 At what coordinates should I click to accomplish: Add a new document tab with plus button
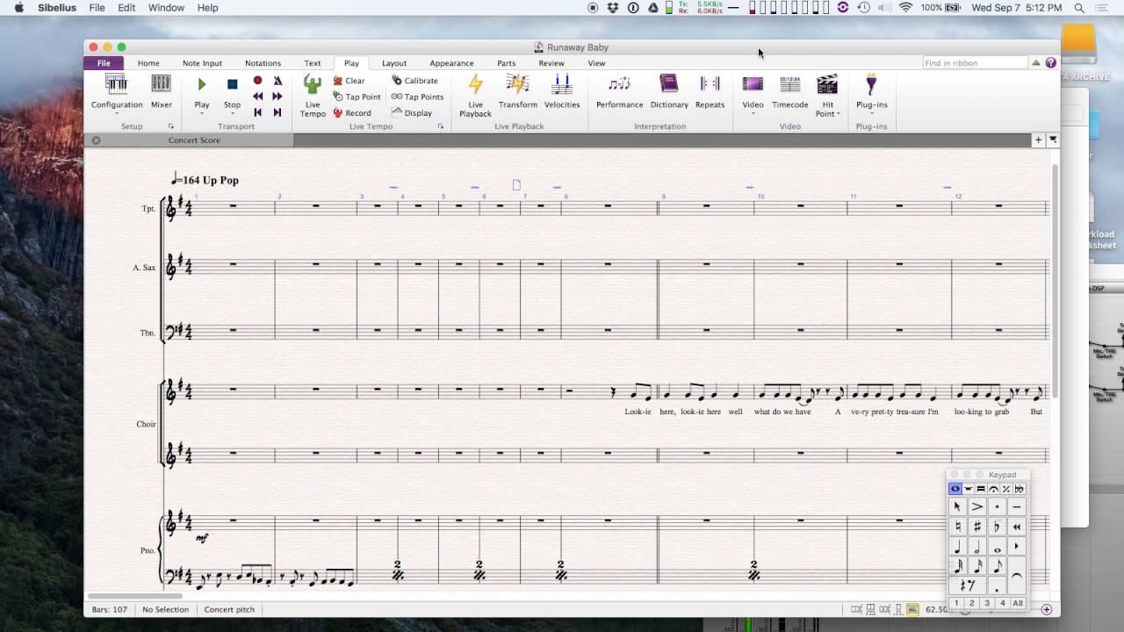click(1038, 140)
